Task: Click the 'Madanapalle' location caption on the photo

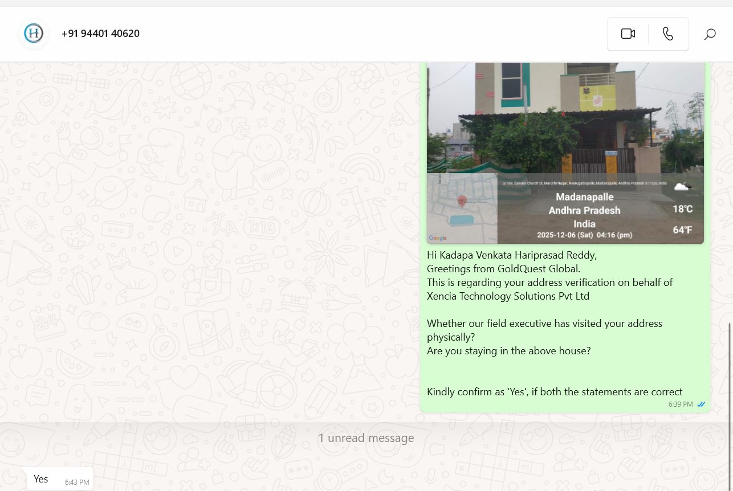Action: pos(584,197)
